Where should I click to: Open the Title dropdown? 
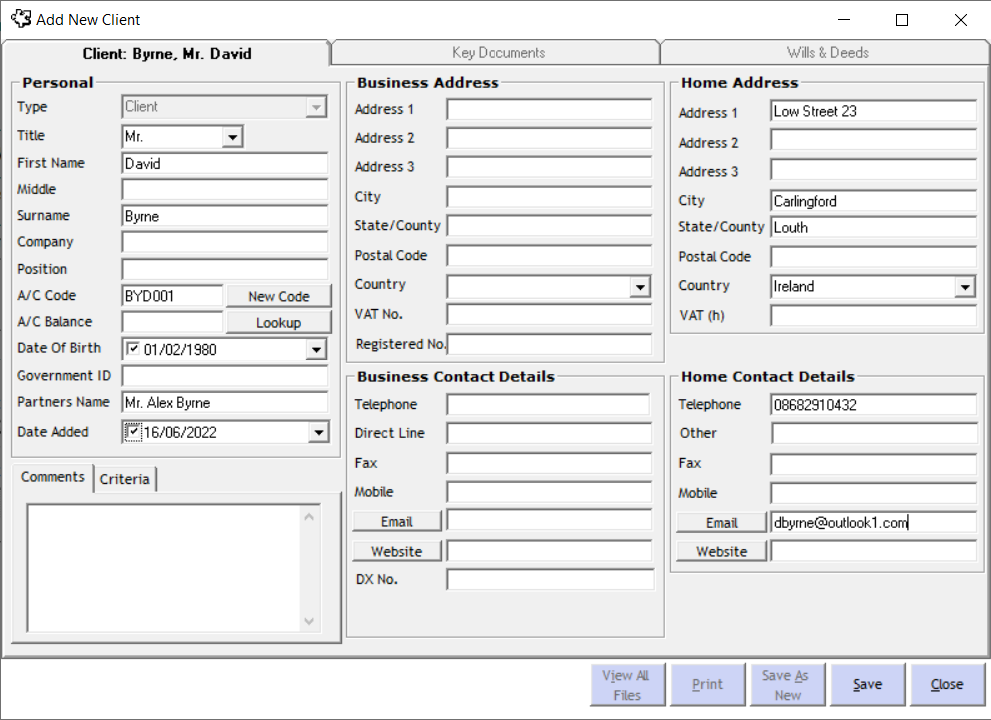click(x=233, y=137)
